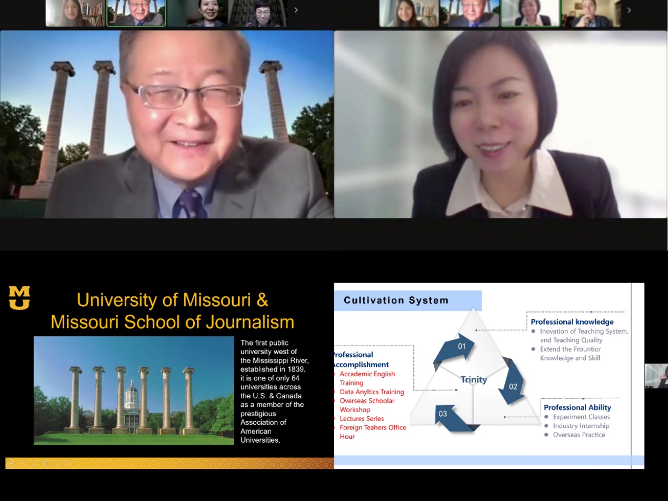Click the gold progress bar under Missouri slide

[x=170, y=463]
